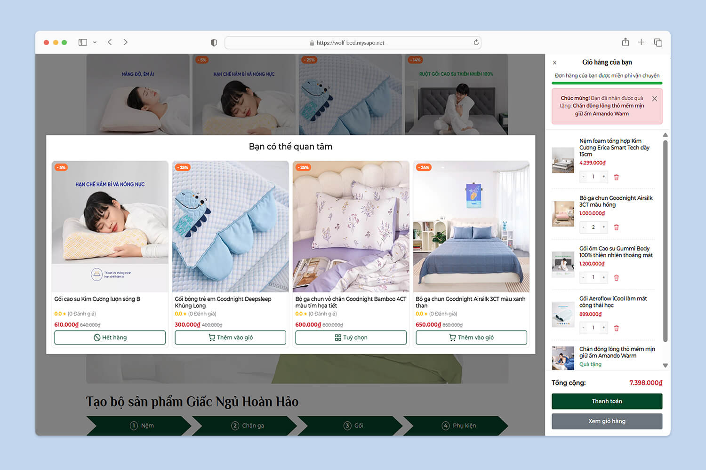Open 'Bộ ga chun Goodnight Airsilk 3CT màu xanh than' link
The width and height of the screenshot is (706, 470).
pyautogui.click(x=471, y=302)
